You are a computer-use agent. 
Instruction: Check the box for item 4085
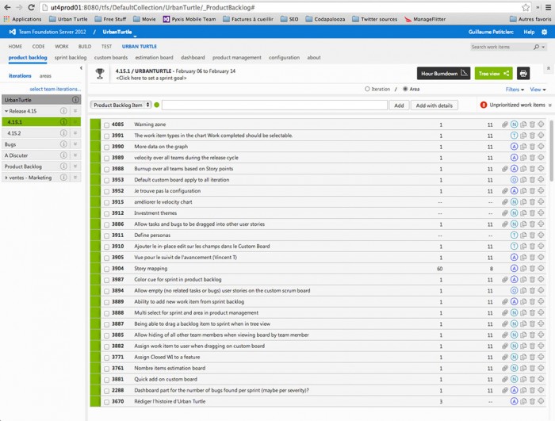click(x=106, y=124)
